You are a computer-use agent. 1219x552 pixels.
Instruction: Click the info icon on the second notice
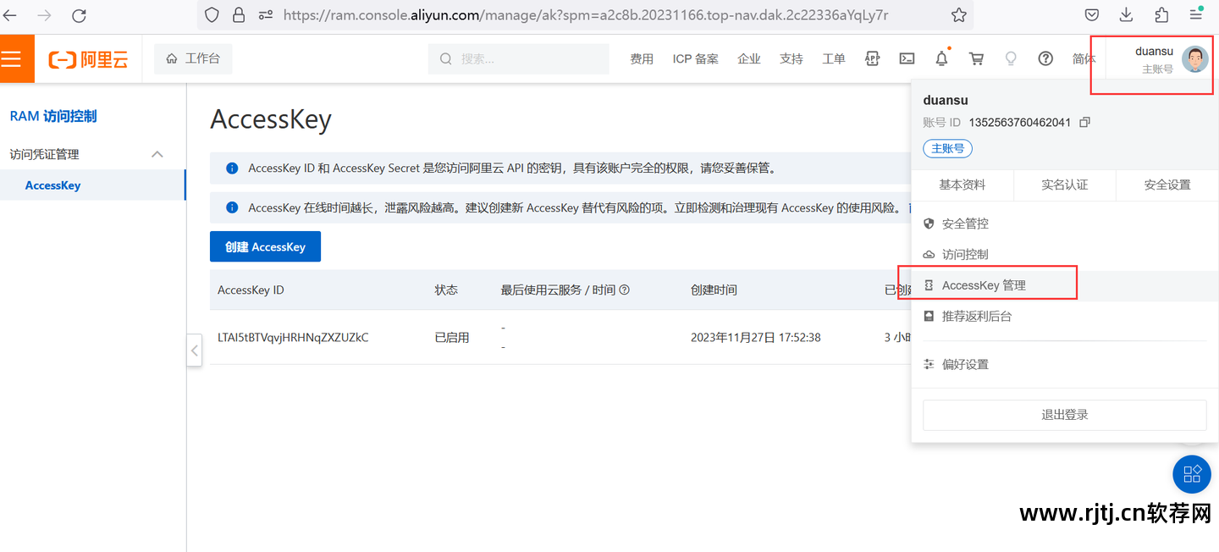pyautogui.click(x=232, y=207)
